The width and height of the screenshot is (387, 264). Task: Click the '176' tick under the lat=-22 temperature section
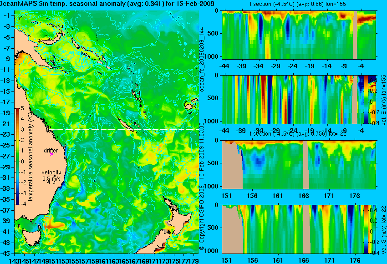(355, 196)
